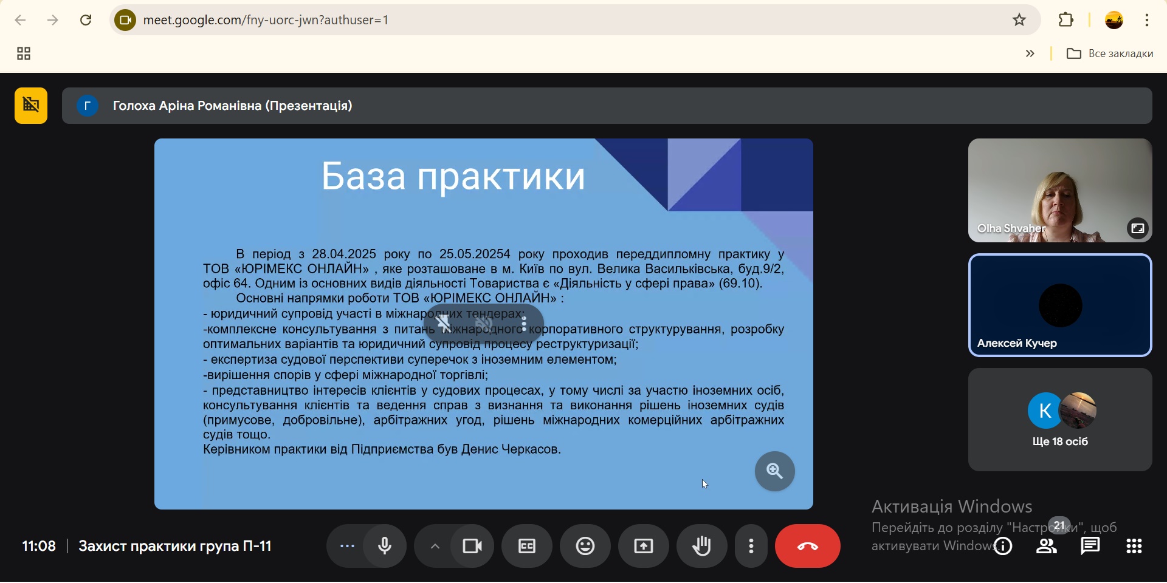Open the Chrome three-dot menu
1167x583 pixels.
pos(1147,20)
